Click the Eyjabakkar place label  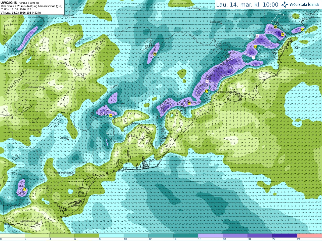(215, 22)
